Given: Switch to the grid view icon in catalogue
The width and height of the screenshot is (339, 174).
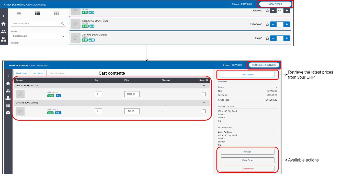Looking at the screenshot, I should pos(57,14).
